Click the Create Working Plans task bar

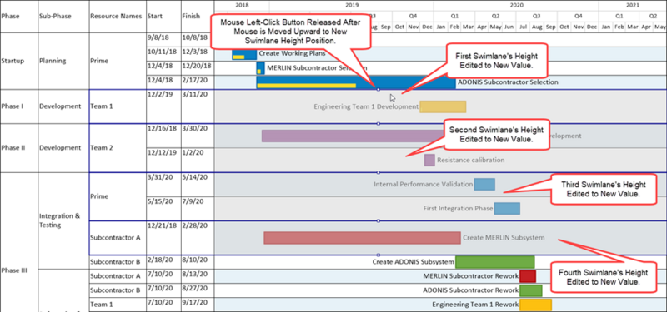244,54
